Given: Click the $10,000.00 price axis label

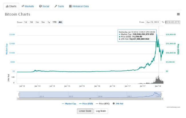Looking at the screenshot, I should (x=171, y=53).
